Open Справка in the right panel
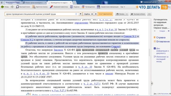 (160, 37)
